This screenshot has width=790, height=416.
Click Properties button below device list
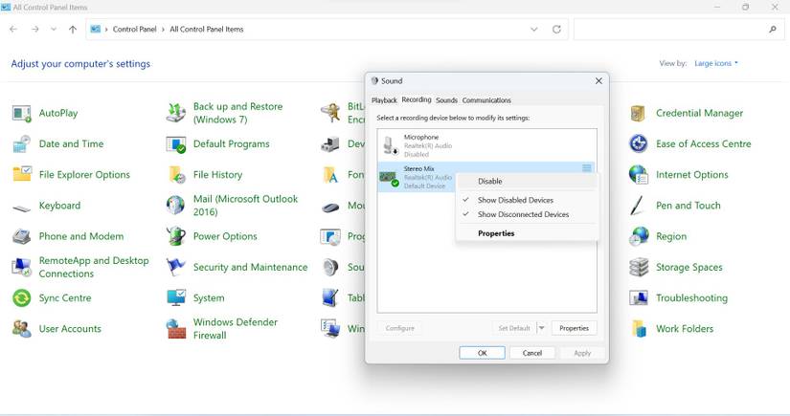574,328
